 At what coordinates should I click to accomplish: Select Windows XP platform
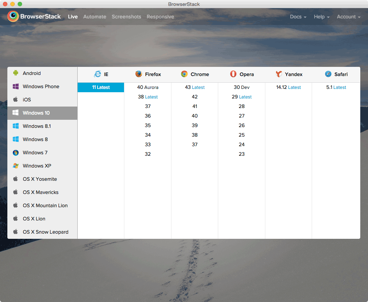pyautogui.click(x=42, y=166)
